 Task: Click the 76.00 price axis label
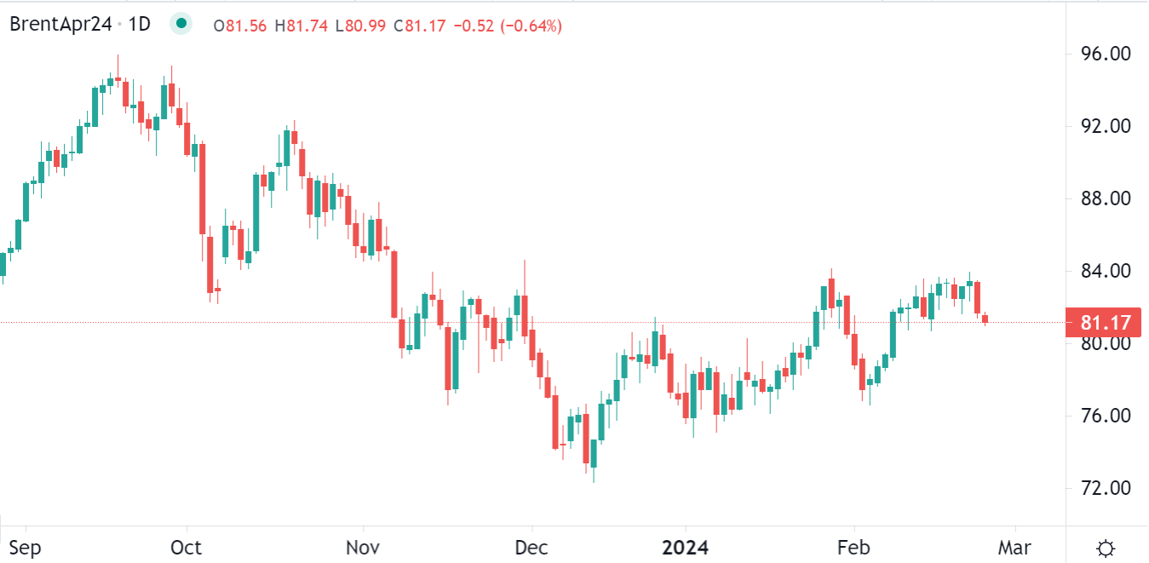pos(1105,417)
